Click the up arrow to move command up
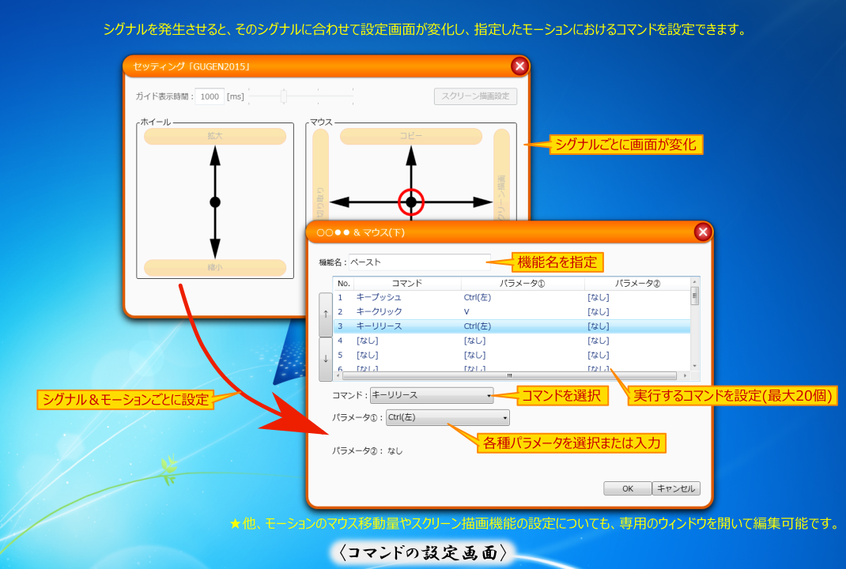This screenshot has width=846, height=569. pos(326,314)
